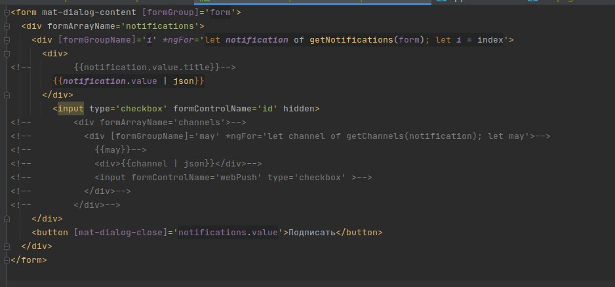615x287 pixels.
Task: Click the fold marker beside the </div> above the button line
Action: point(7,219)
